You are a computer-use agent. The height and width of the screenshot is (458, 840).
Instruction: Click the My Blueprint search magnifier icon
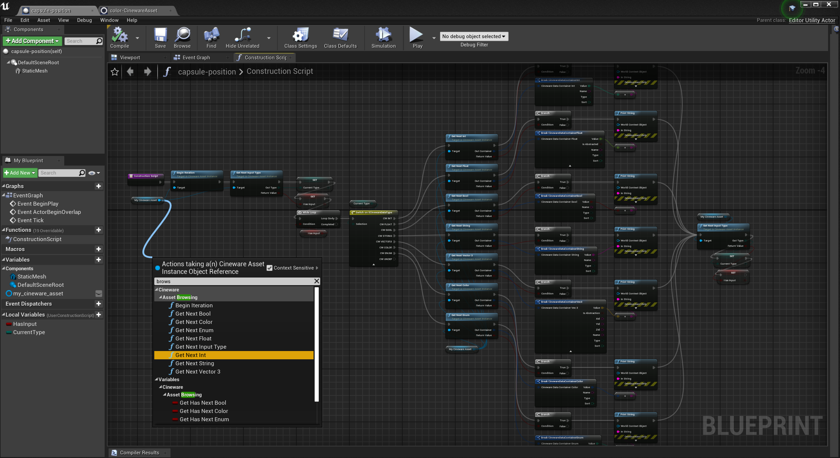coord(82,173)
